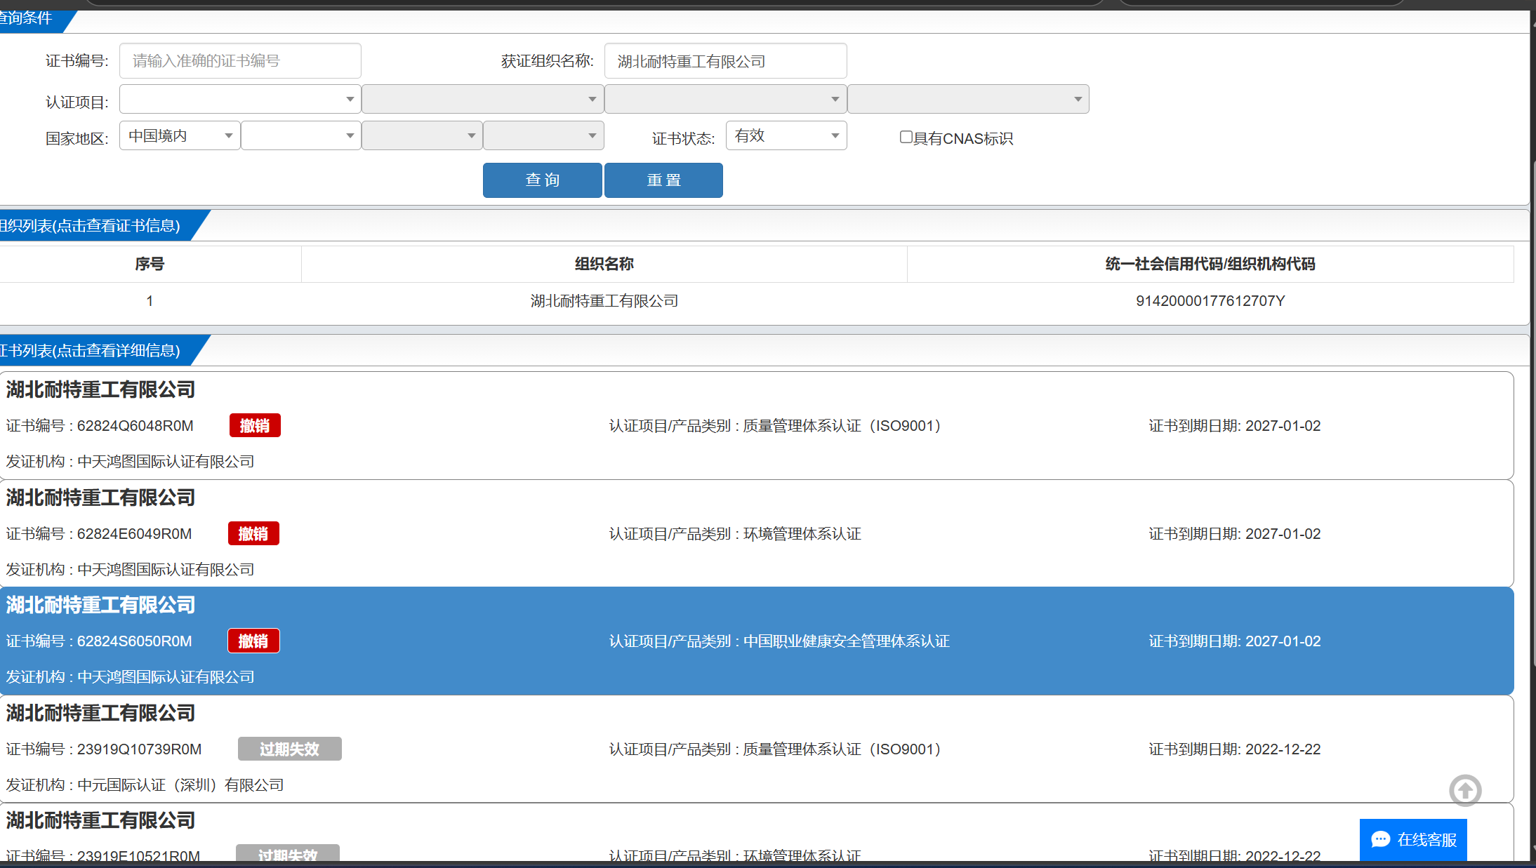Open certificate 62824Q6048R0M details
1536x868 pixels.
(757, 425)
